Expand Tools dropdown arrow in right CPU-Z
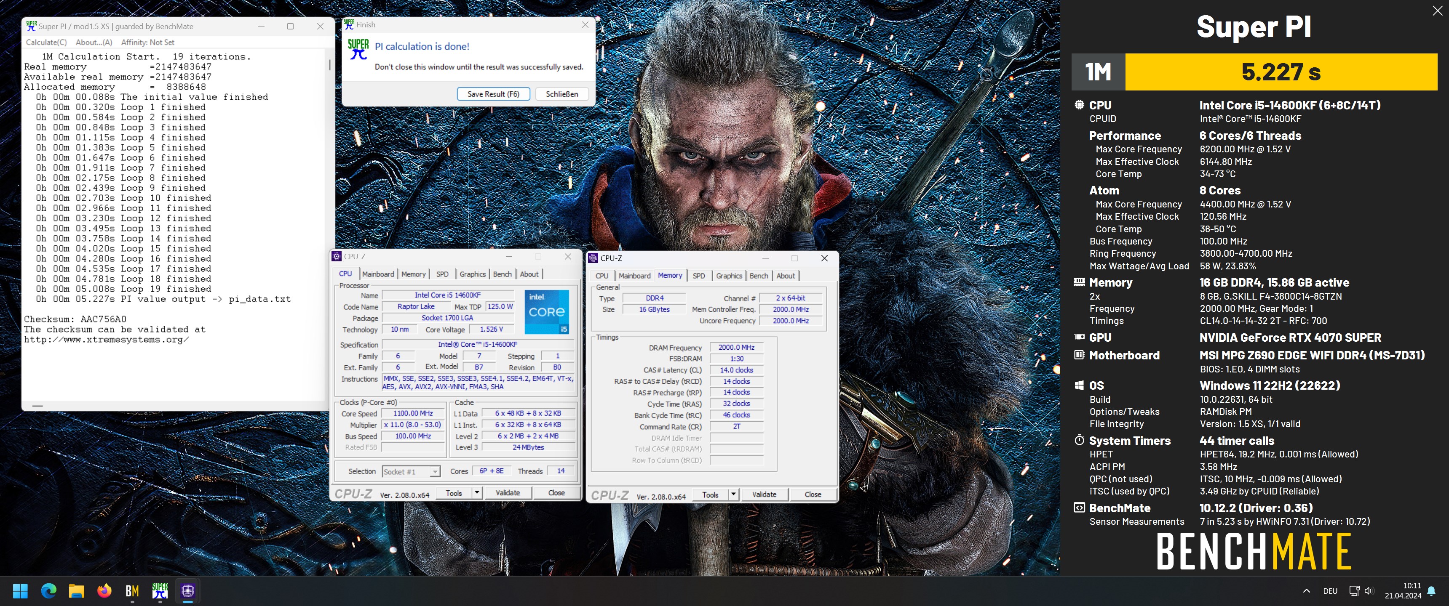Image resolution: width=1449 pixels, height=606 pixels. (x=733, y=494)
